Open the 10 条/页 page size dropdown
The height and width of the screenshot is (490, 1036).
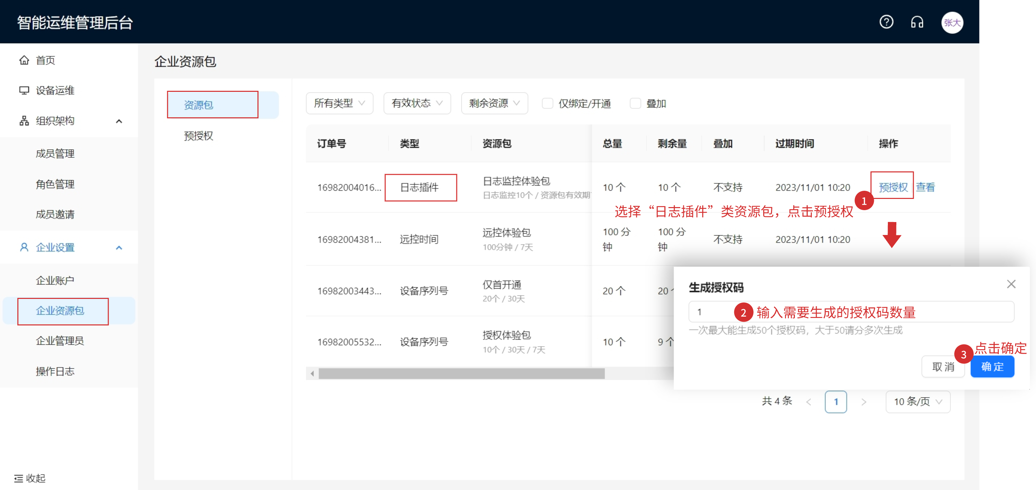click(918, 402)
